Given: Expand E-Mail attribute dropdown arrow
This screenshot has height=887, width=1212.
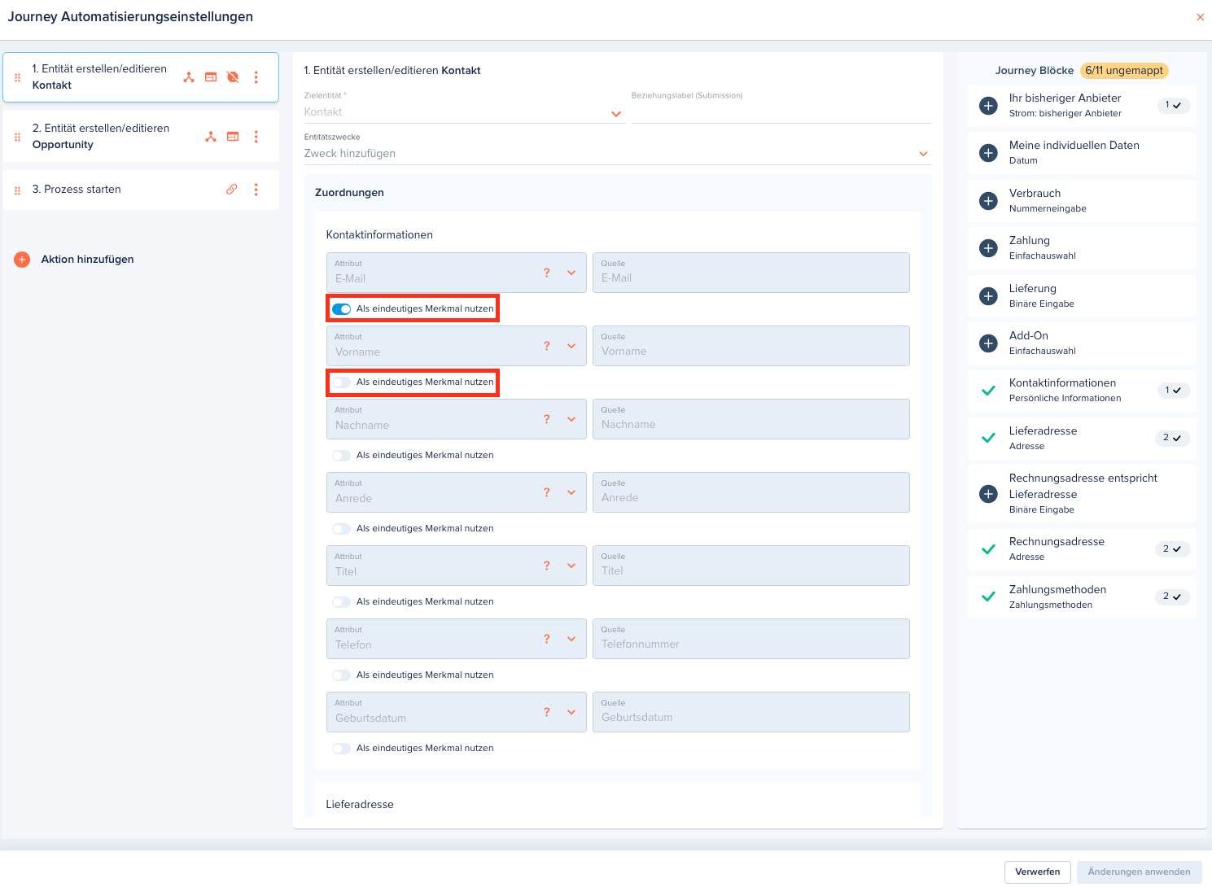Looking at the screenshot, I should point(571,273).
